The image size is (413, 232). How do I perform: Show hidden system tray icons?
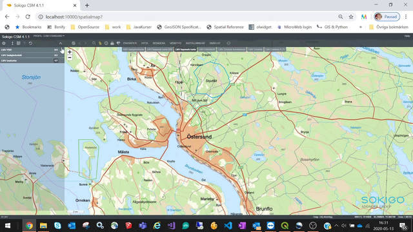click(336, 226)
